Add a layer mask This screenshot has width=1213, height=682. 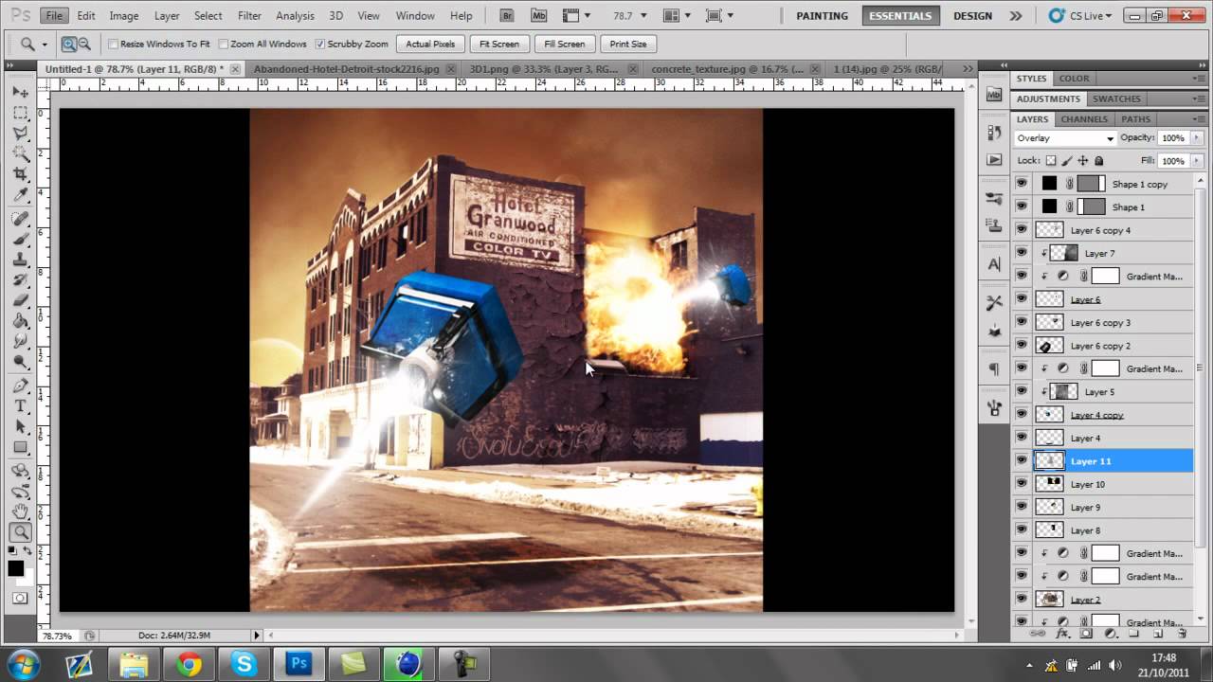[1086, 633]
